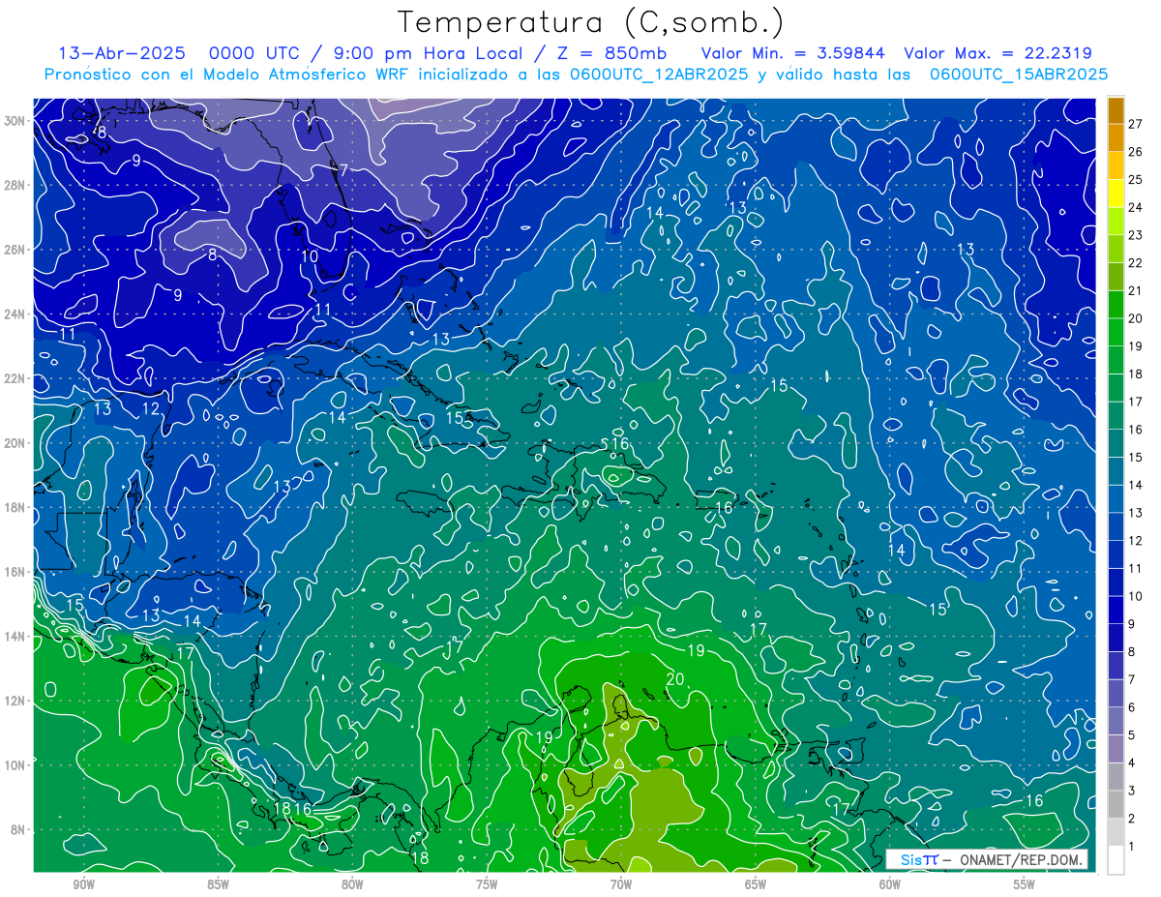Click the brown swatch above legend value 27
This screenshot has width=1161, height=897.
[x=1116, y=109]
